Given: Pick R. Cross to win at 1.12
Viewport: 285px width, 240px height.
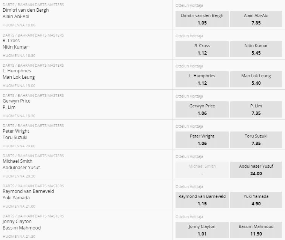Looking at the screenshot, I should click(202, 49).
